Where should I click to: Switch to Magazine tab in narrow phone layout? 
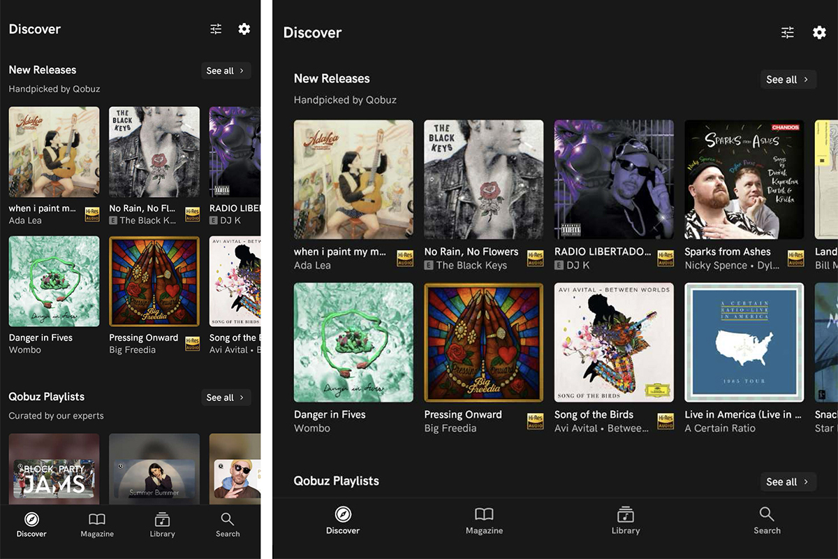coord(97,525)
